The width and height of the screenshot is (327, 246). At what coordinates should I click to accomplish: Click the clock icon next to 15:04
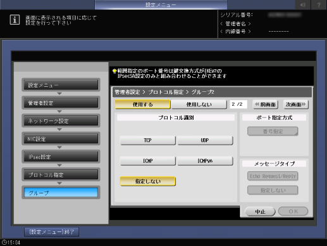(x=4, y=242)
